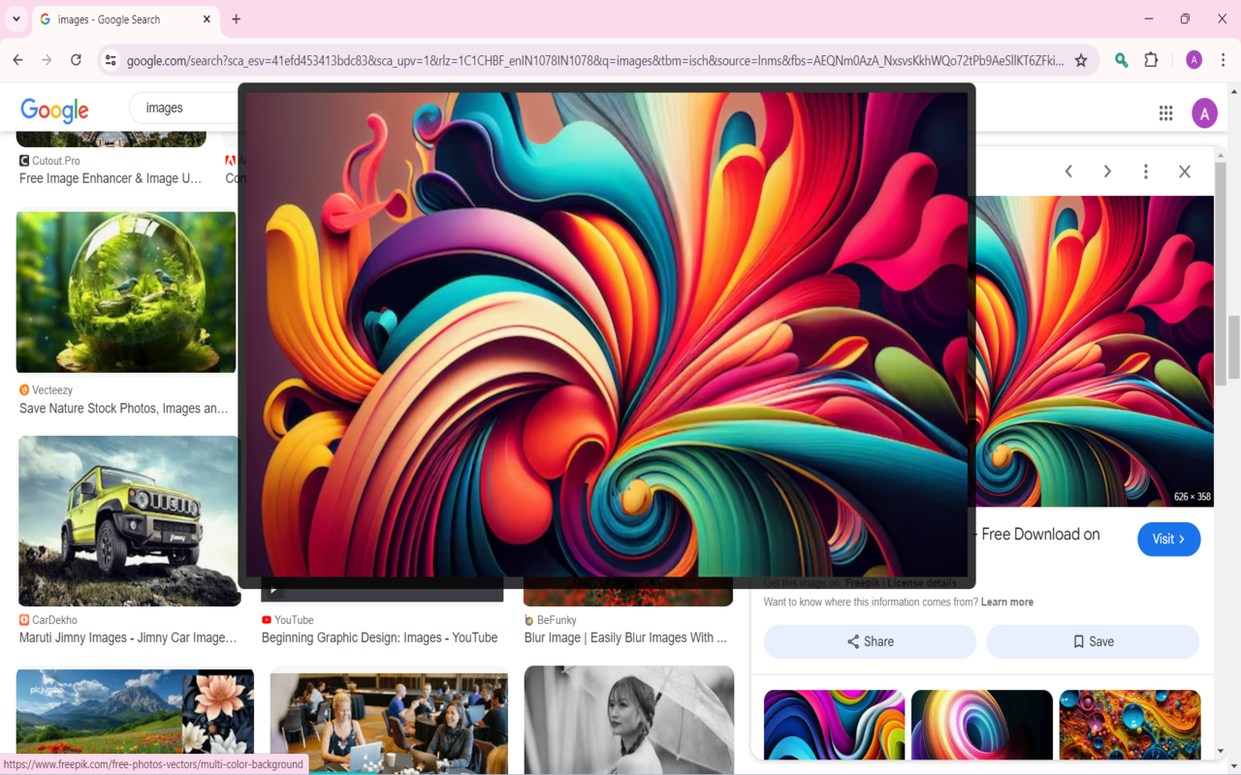
Task: Open black and white woman umbrella thumbnail
Action: (629, 720)
